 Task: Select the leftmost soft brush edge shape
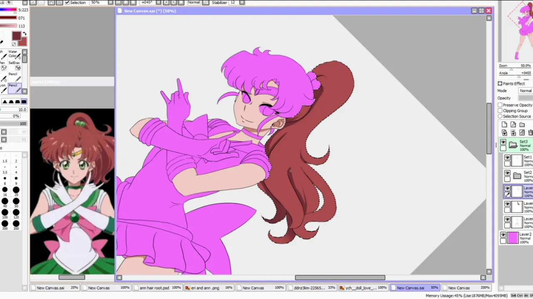5,102
